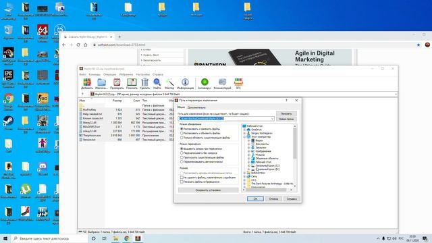This screenshot has height=243, width=432.
Task: Switch to the 'Дополнительно' dialog tab
Action: point(196,107)
